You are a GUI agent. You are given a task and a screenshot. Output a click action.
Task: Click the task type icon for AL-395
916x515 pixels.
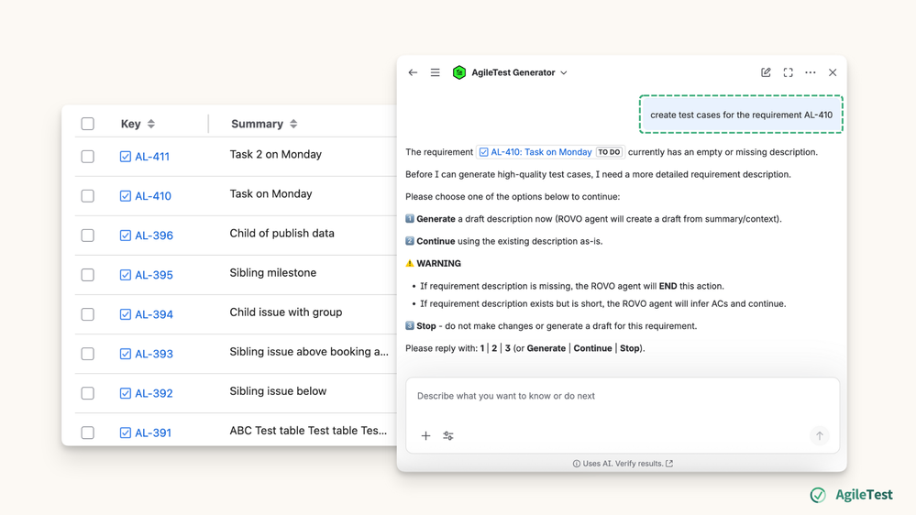click(126, 275)
